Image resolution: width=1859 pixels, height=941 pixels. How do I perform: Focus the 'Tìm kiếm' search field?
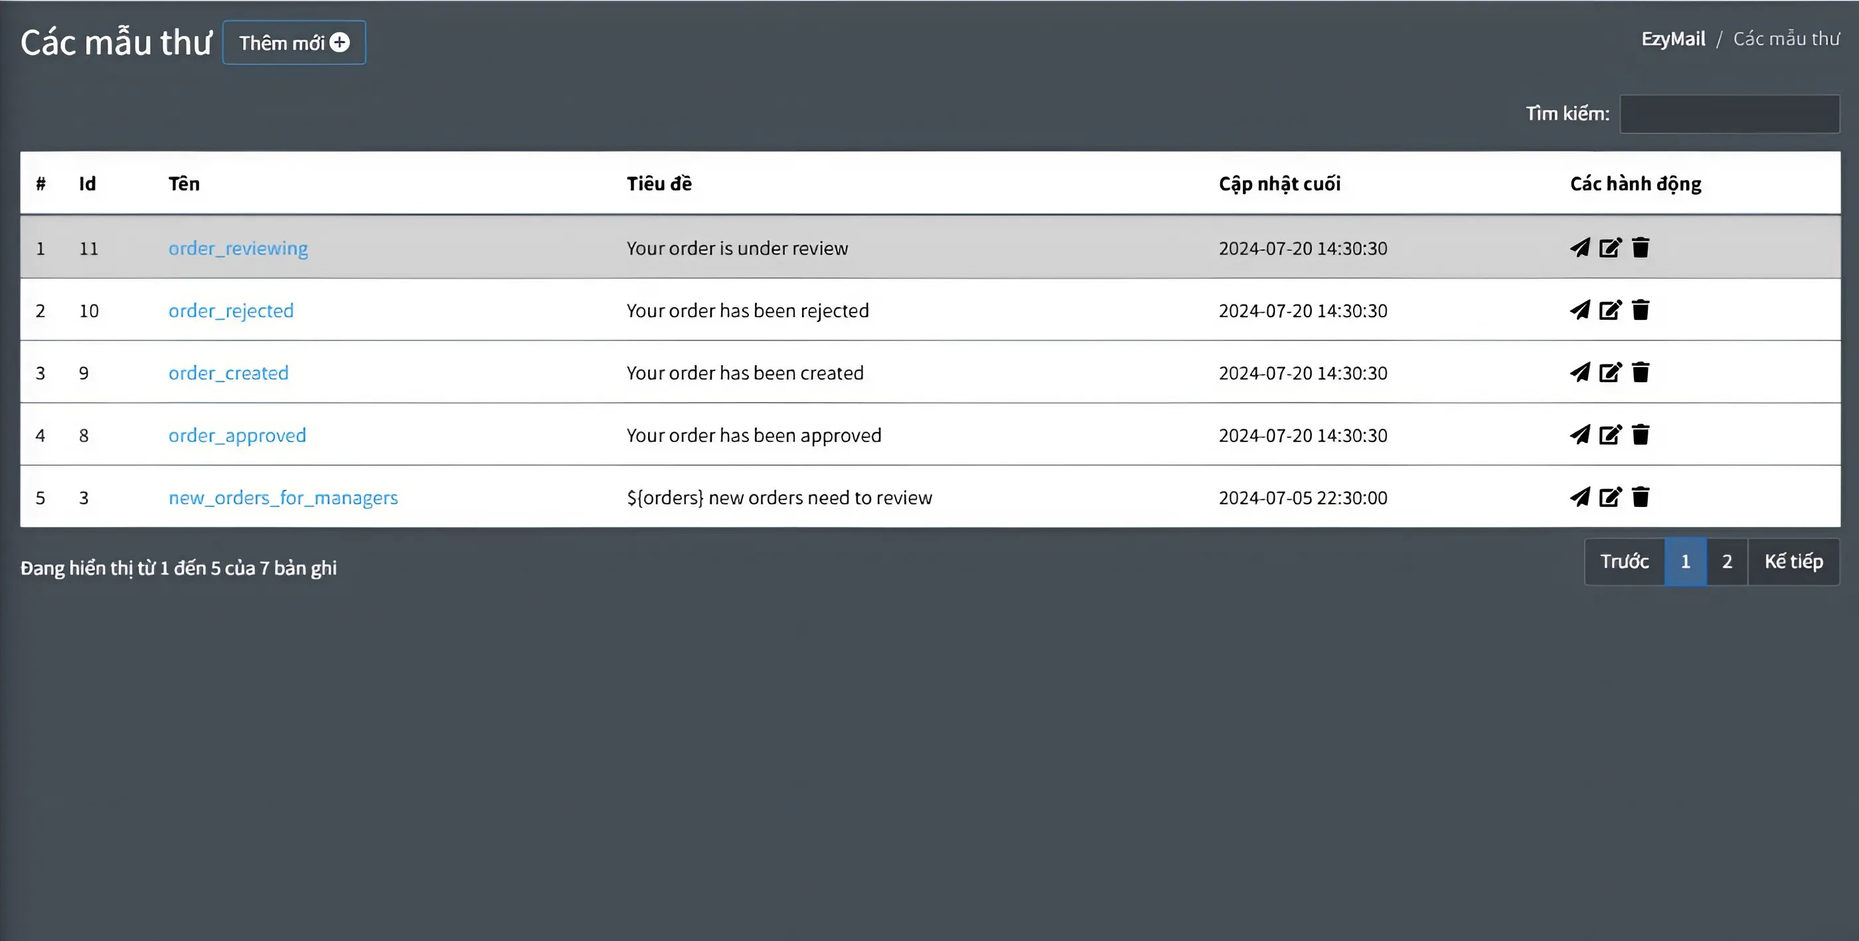coord(1729,114)
